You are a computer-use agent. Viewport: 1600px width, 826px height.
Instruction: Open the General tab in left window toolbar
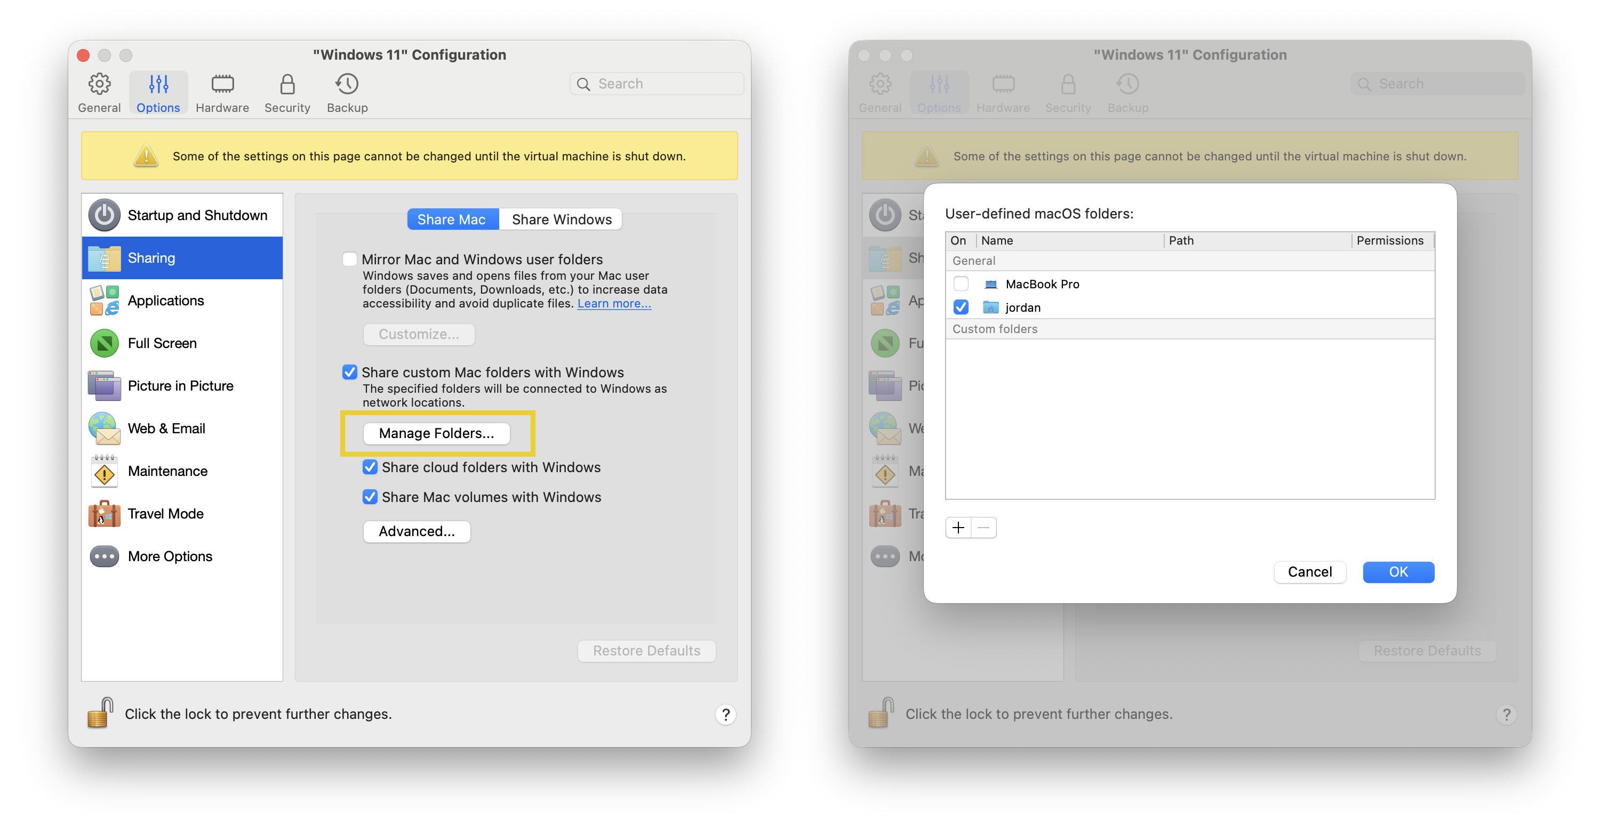pyautogui.click(x=99, y=93)
